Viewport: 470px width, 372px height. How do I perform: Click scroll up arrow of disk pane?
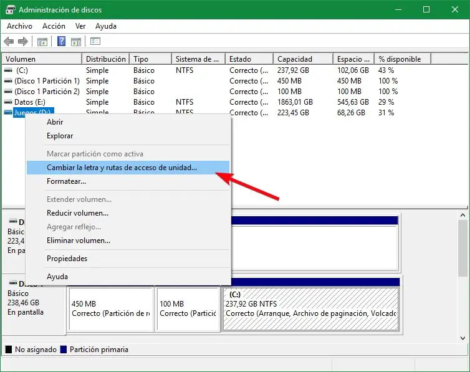pos(463,215)
